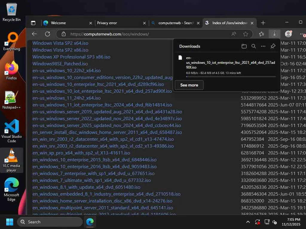
Task: Open the Edge profile avatar
Action: pos(288,34)
